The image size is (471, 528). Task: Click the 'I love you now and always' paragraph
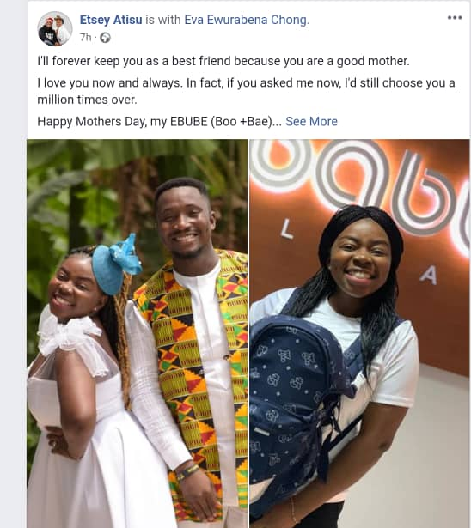pos(246,91)
